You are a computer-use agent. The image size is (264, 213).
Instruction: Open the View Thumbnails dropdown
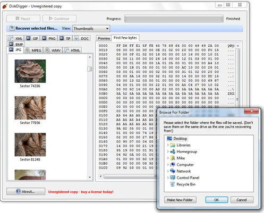(91, 29)
